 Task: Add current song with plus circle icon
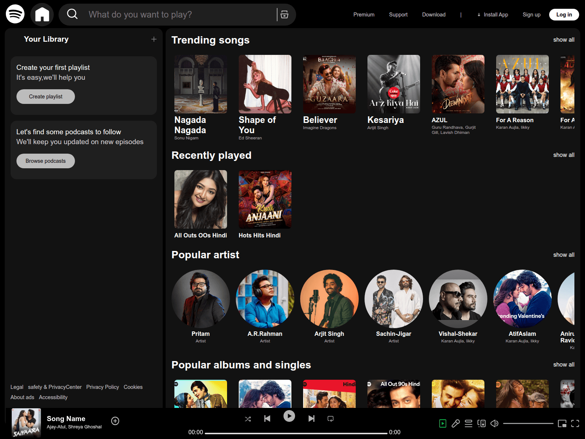(115, 421)
